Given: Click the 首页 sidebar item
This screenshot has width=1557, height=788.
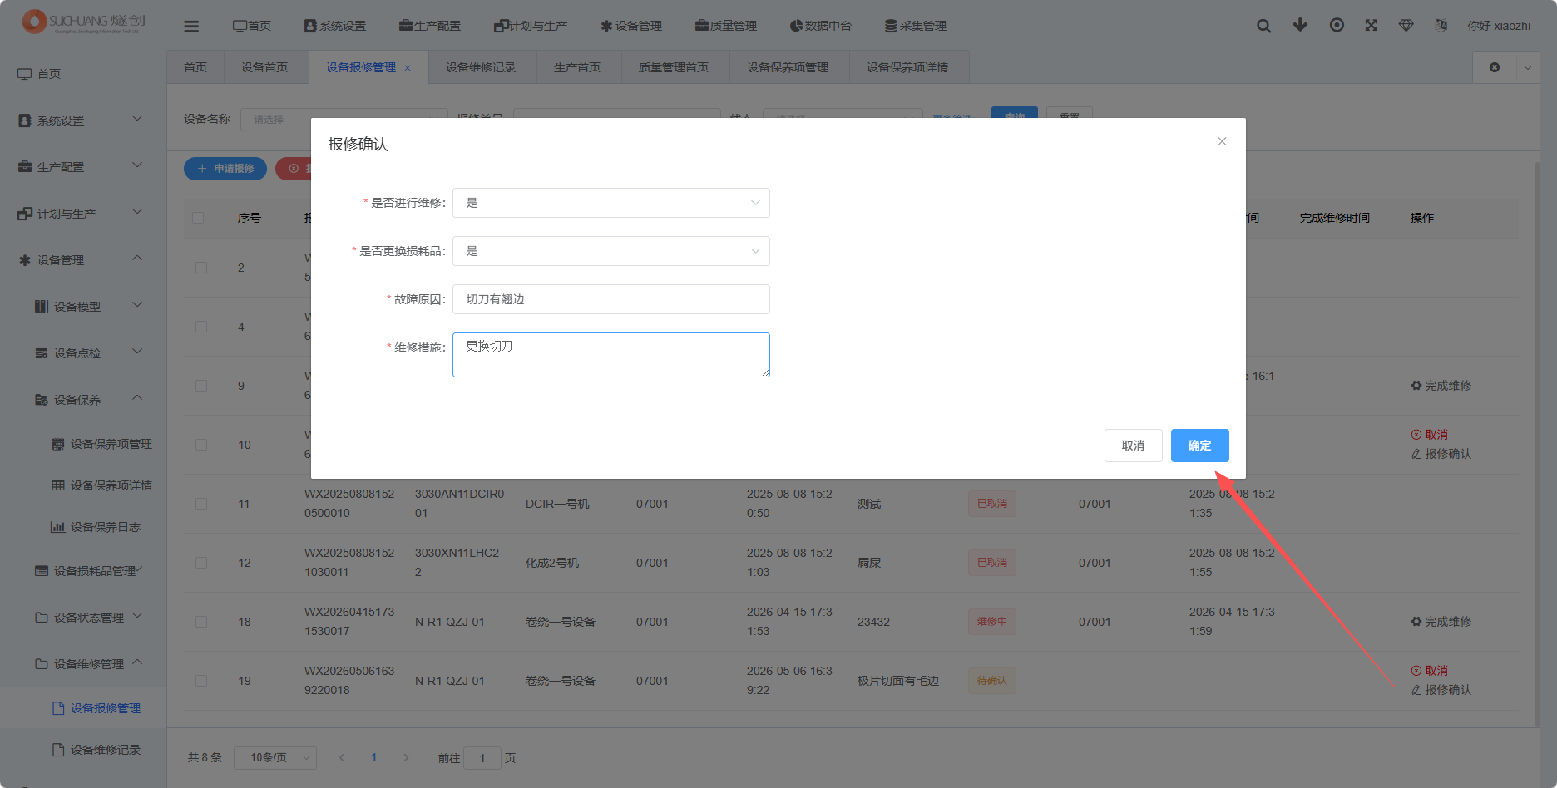Looking at the screenshot, I should click(x=83, y=74).
